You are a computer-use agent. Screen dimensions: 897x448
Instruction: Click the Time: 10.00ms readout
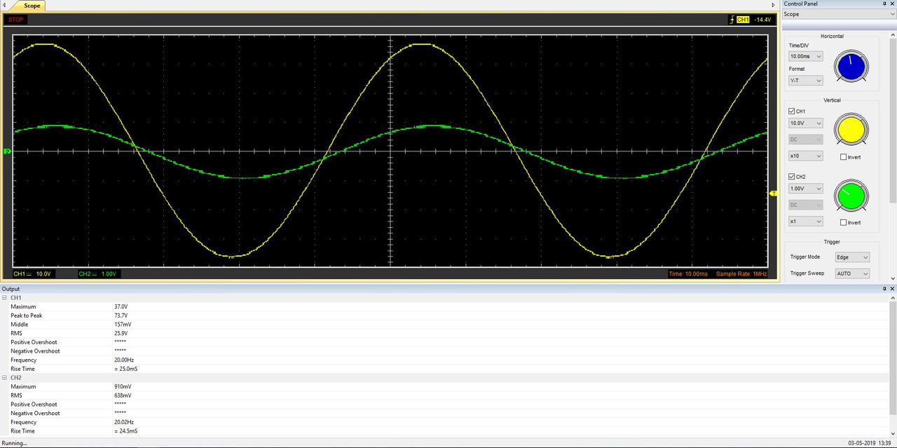tap(688, 273)
